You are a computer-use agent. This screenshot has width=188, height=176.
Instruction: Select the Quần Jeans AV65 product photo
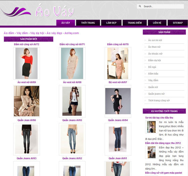(x=72, y=139)
